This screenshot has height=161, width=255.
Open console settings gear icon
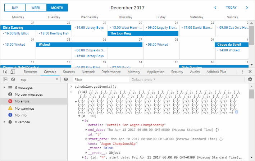tap(250, 79)
